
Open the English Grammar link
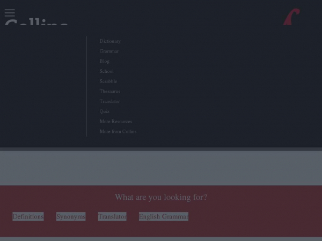click(x=164, y=216)
